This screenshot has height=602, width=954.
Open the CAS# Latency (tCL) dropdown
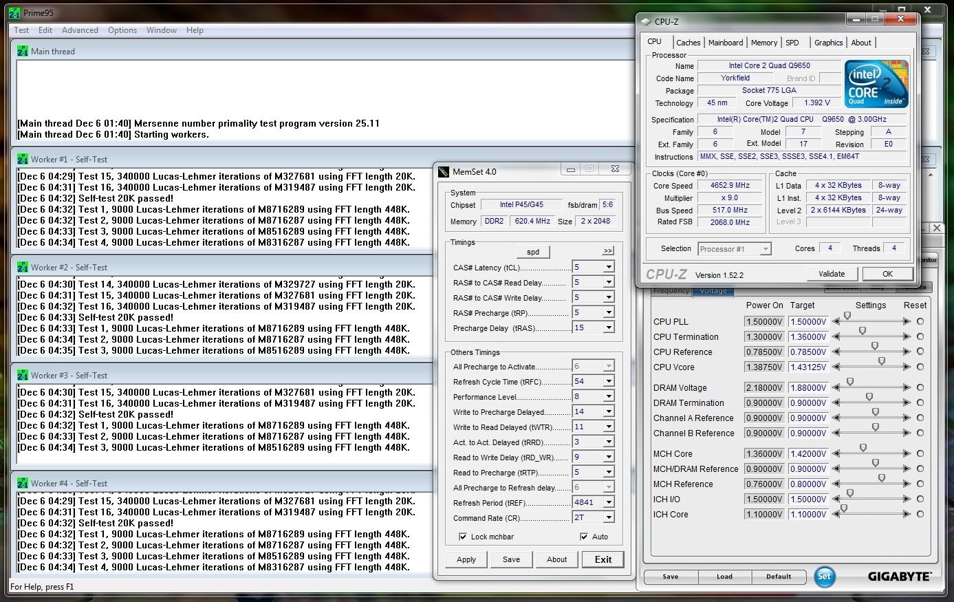tap(608, 267)
